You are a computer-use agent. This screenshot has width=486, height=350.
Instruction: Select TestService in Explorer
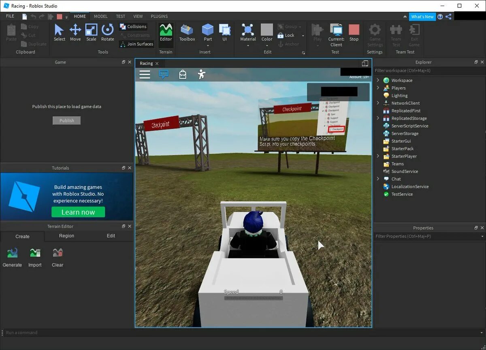click(402, 194)
